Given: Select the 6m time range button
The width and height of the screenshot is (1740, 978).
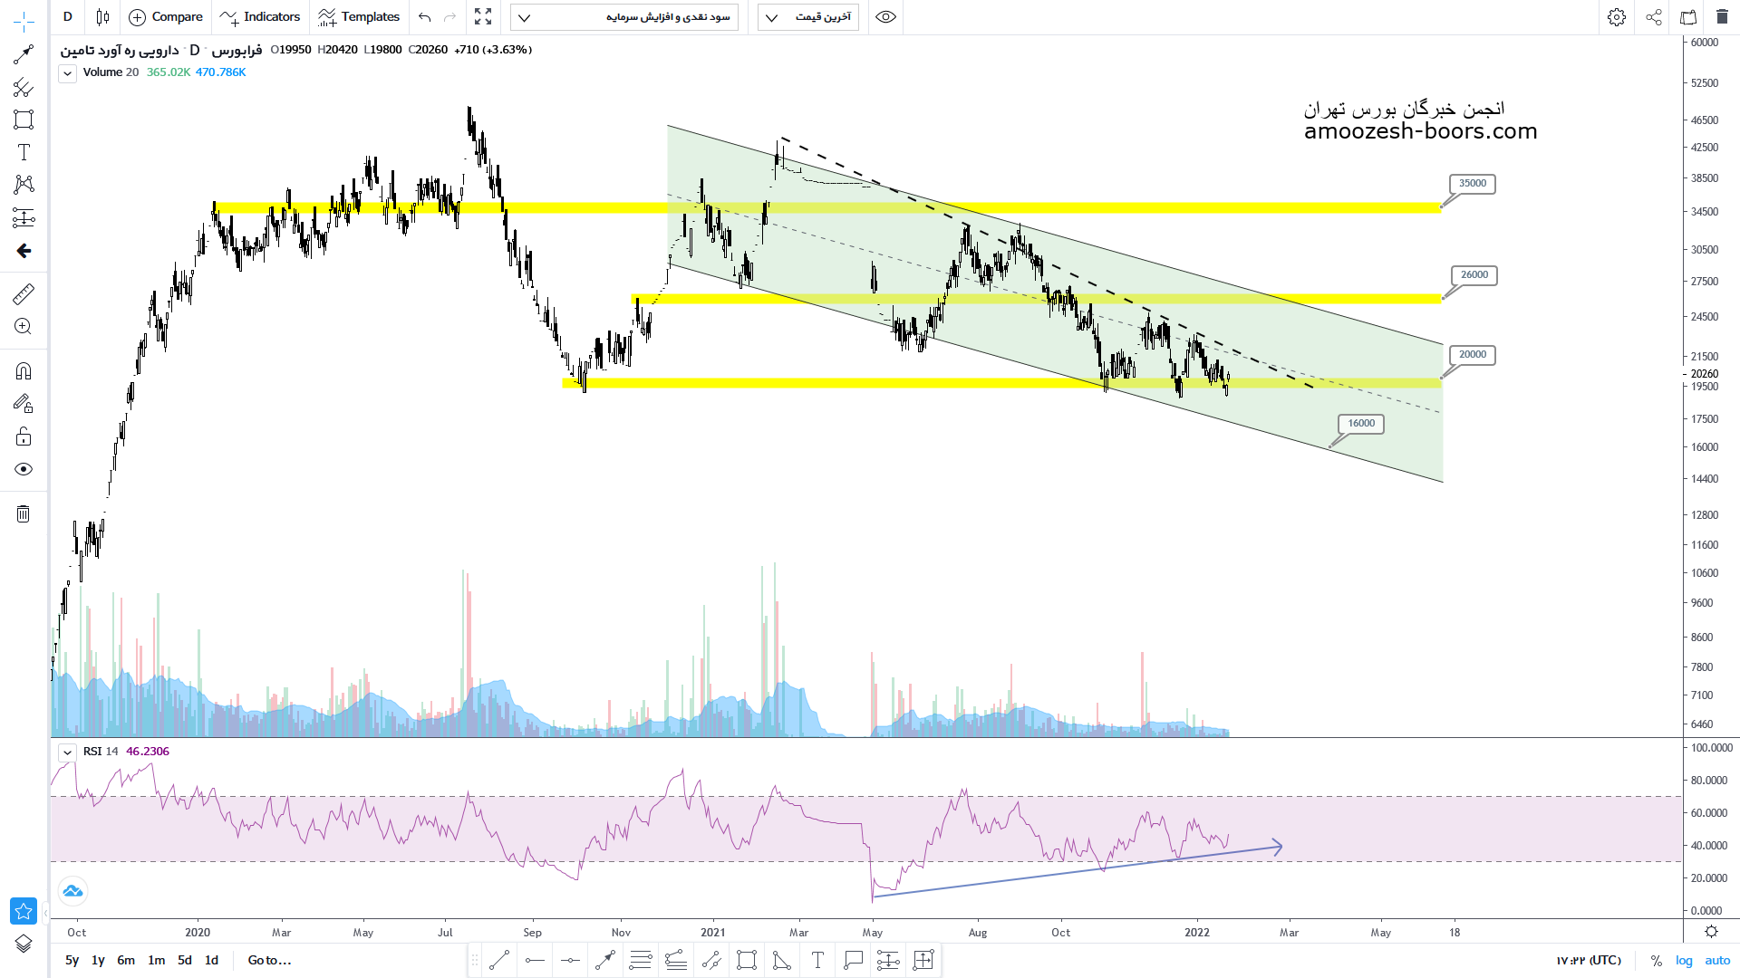Looking at the screenshot, I should (126, 961).
